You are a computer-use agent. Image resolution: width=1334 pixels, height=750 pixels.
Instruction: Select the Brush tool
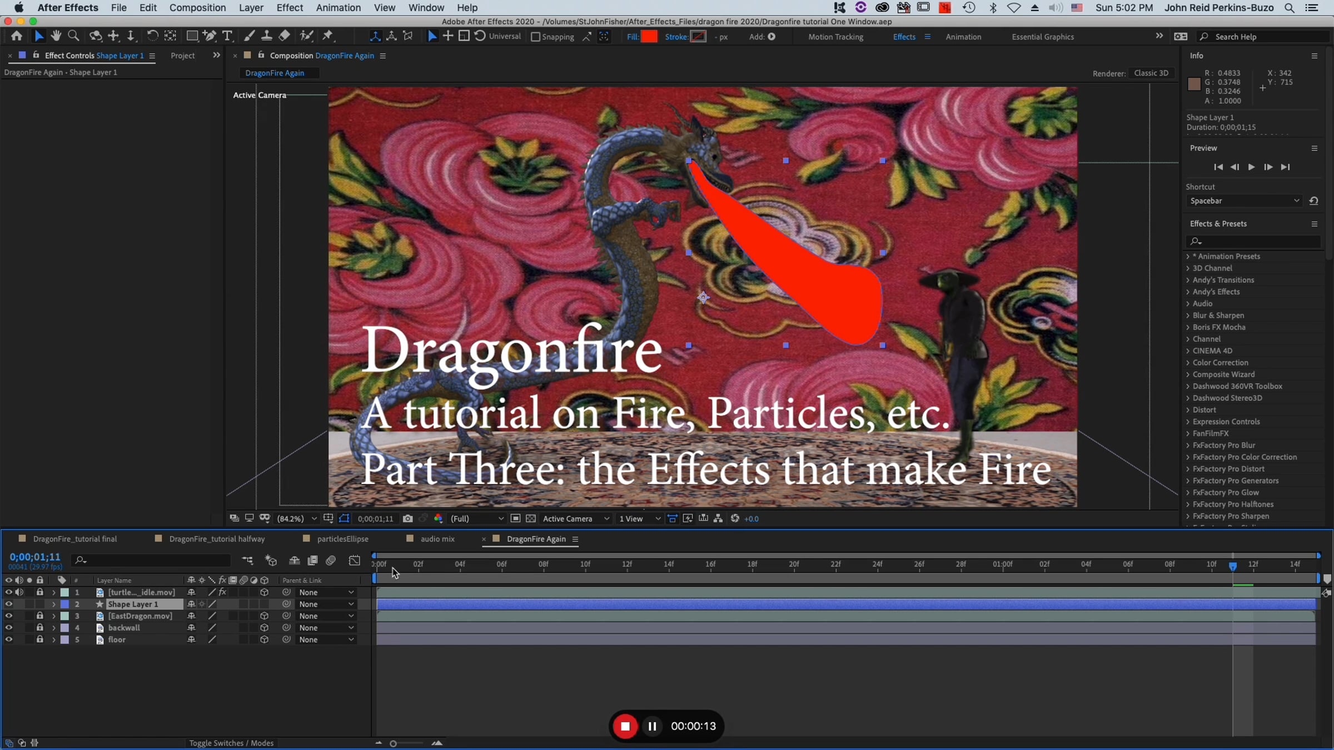(x=250, y=36)
